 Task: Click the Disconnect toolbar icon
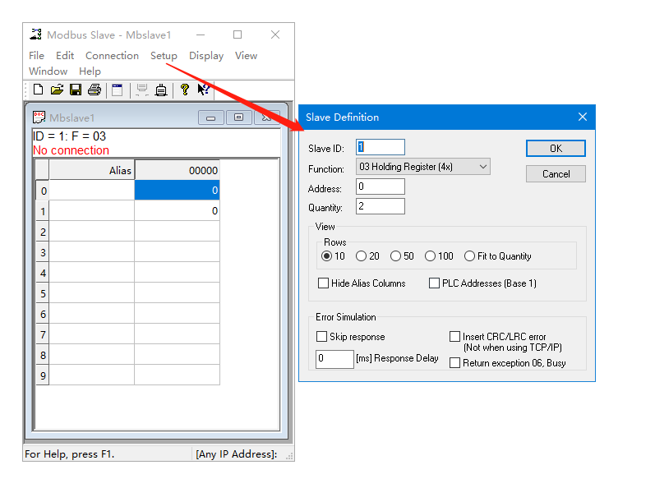click(161, 90)
